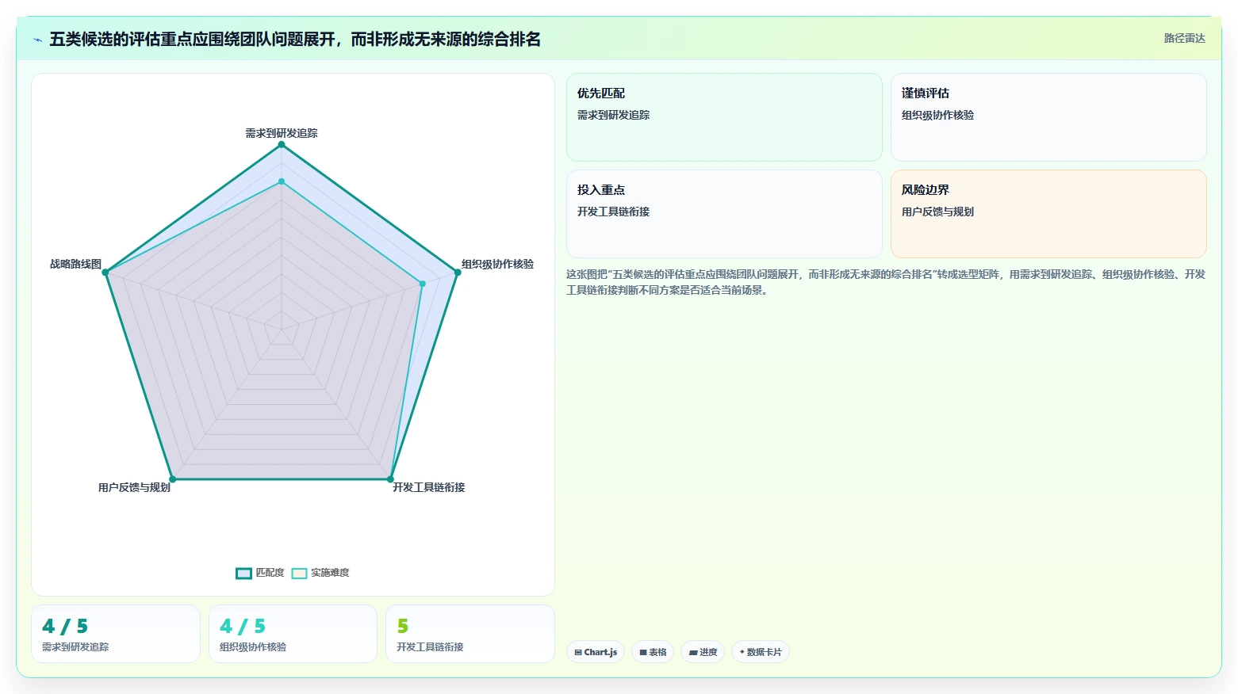Click the description paragraph below the cards
The height and width of the screenshot is (694, 1238).
click(886, 282)
